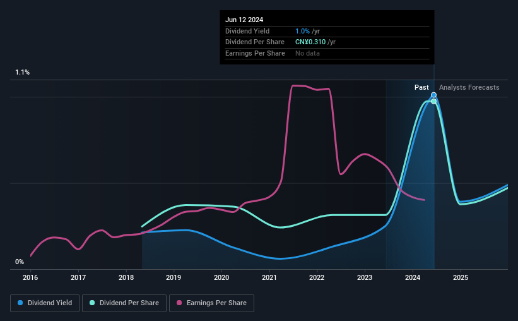Toggle the Earnings Per Share legend button

tap(211, 303)
